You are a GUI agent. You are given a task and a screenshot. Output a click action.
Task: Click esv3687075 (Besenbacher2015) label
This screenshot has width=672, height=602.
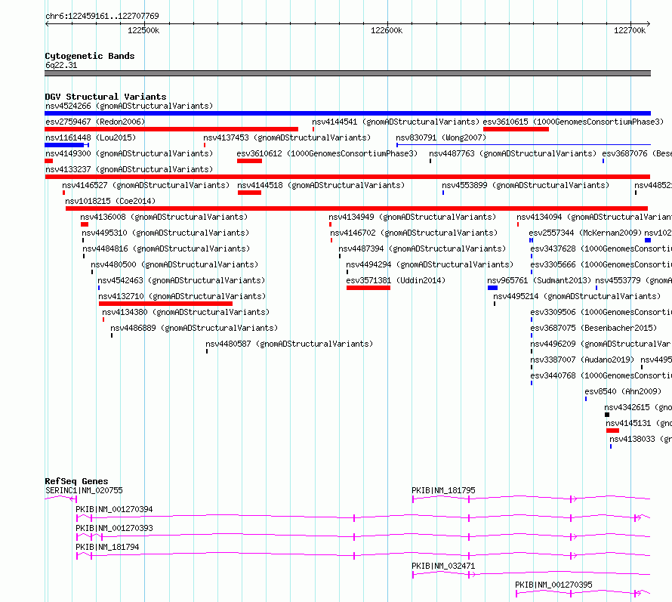(x=593, y=328)
